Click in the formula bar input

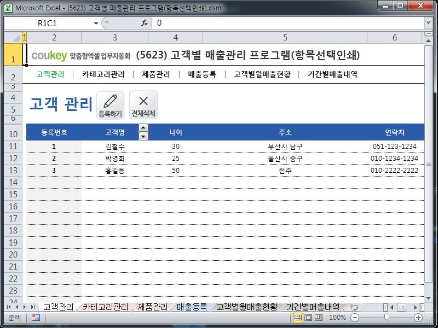coord(288,23)
